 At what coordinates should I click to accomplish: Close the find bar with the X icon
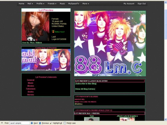click(2, 123)
